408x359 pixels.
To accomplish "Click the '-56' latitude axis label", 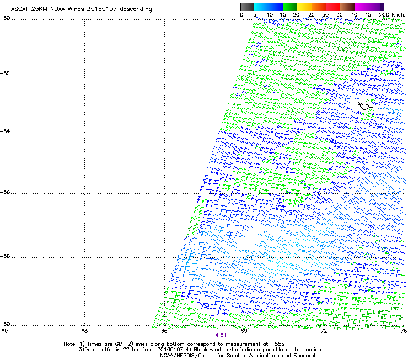I will pyautogui.click(x=5, y=192).
